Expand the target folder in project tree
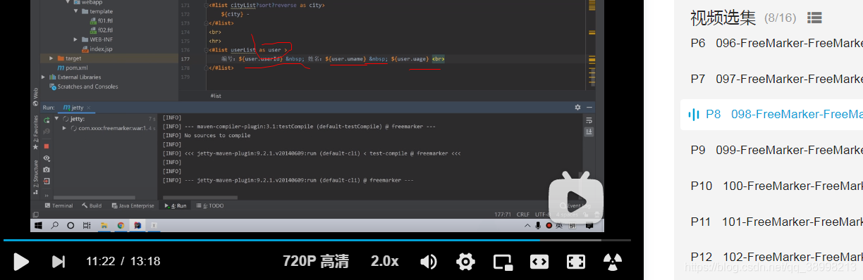Screen dimensions: 863x280 (x=51, y=58)
